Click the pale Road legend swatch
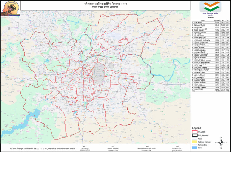 [x=195, y=139]
